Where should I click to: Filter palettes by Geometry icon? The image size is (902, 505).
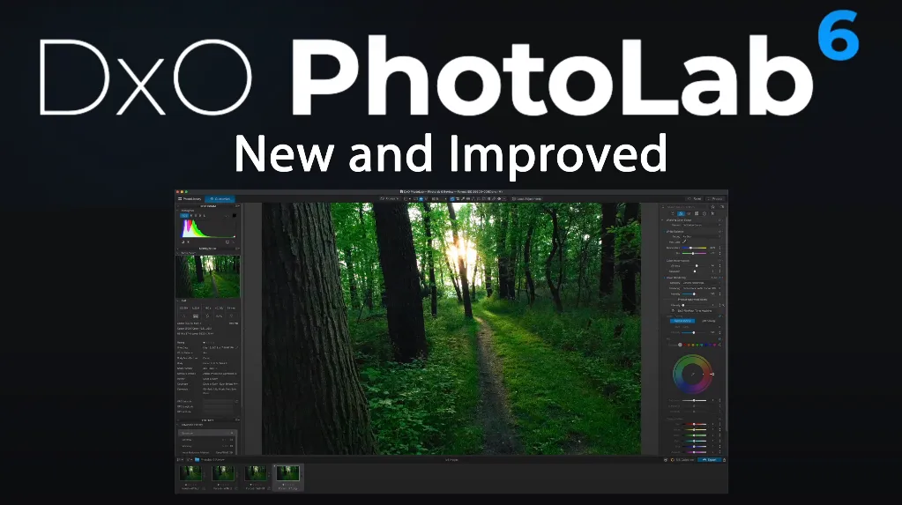(697, 213)
